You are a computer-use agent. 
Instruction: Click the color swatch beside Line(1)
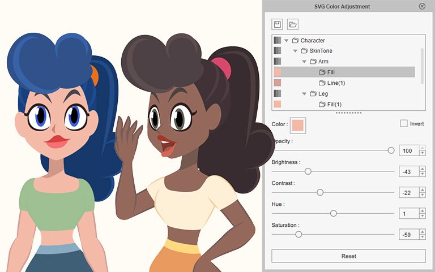tap(278, 83)
